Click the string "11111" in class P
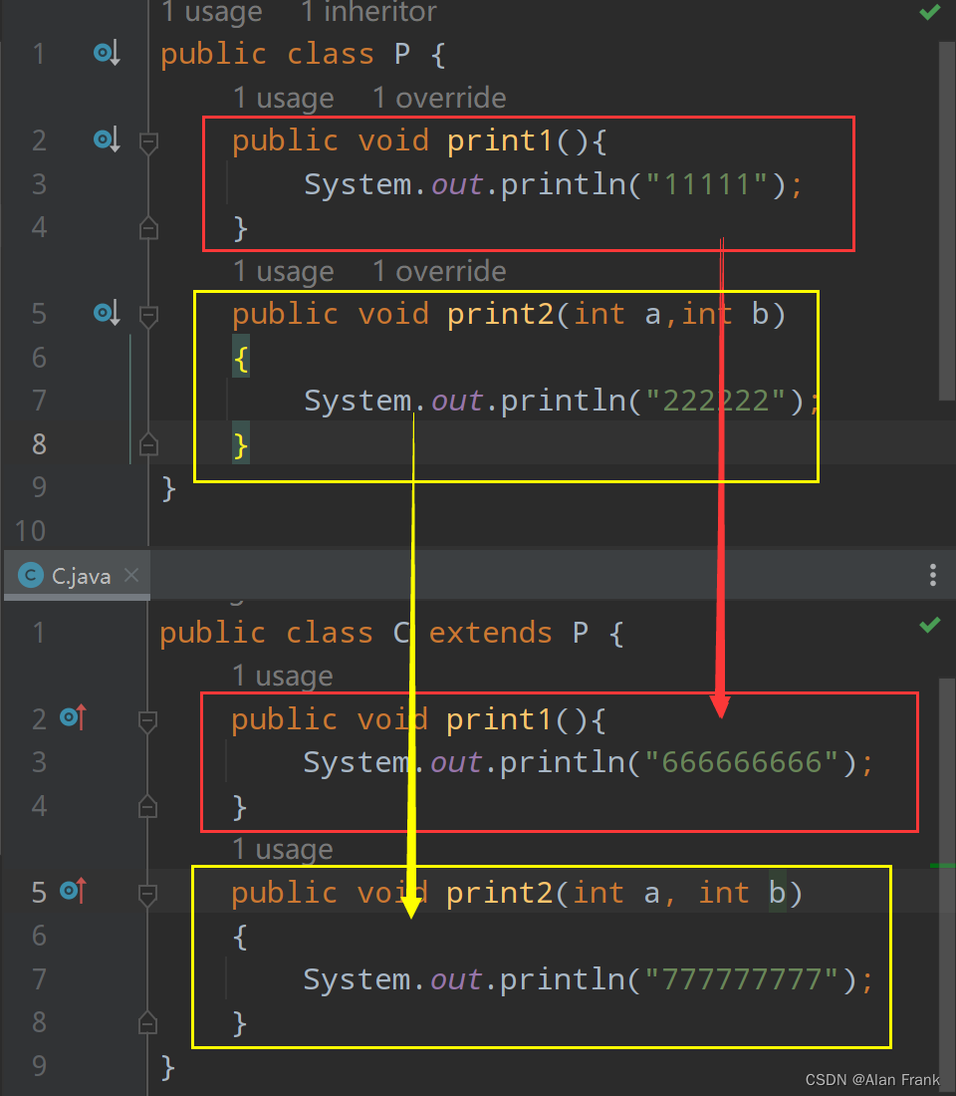Screen dimensions: 956x1096 click(707, 184)
